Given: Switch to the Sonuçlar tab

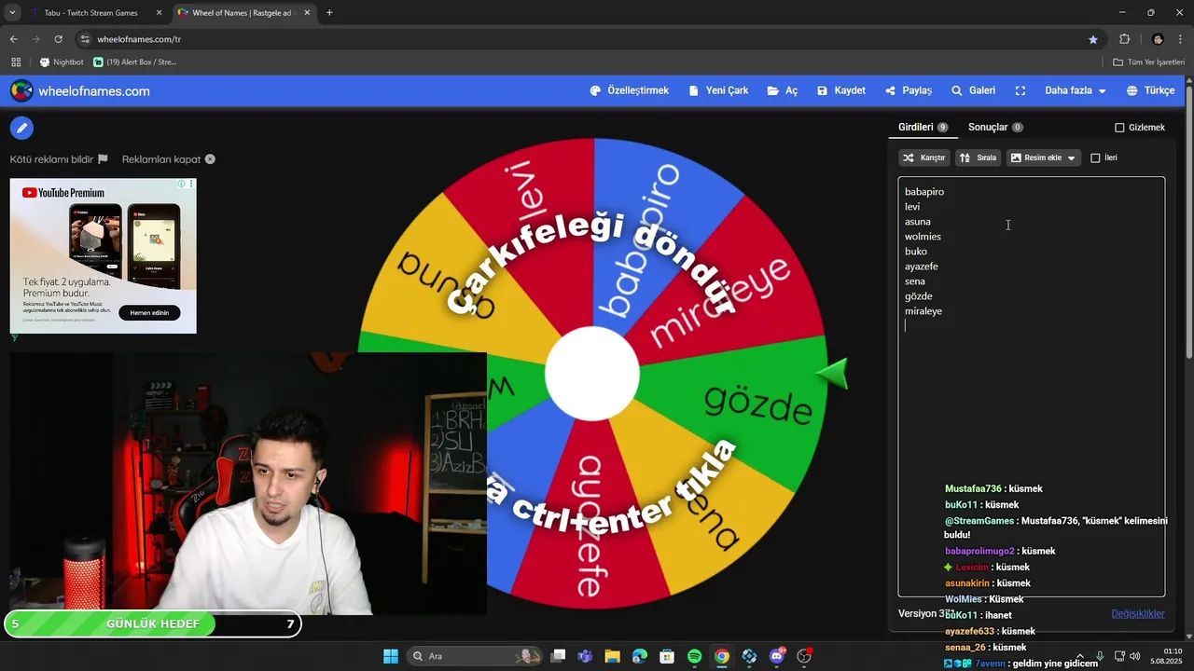Looking at the screenshot, I should (x=995, y=127).
